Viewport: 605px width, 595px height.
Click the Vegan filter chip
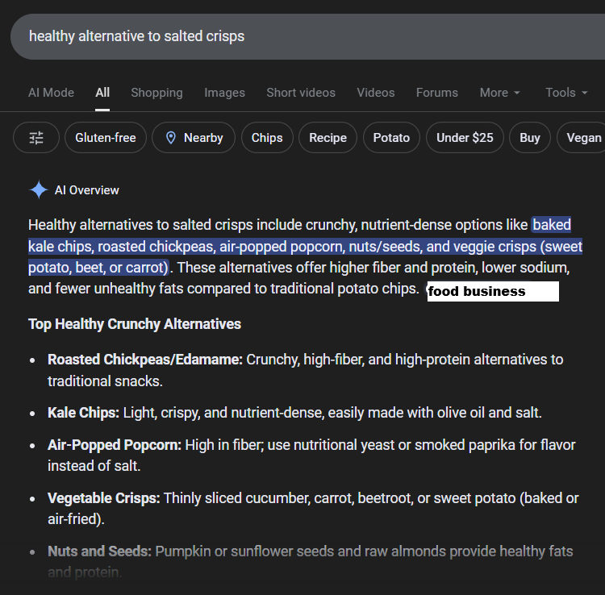[x=583, y=138]
